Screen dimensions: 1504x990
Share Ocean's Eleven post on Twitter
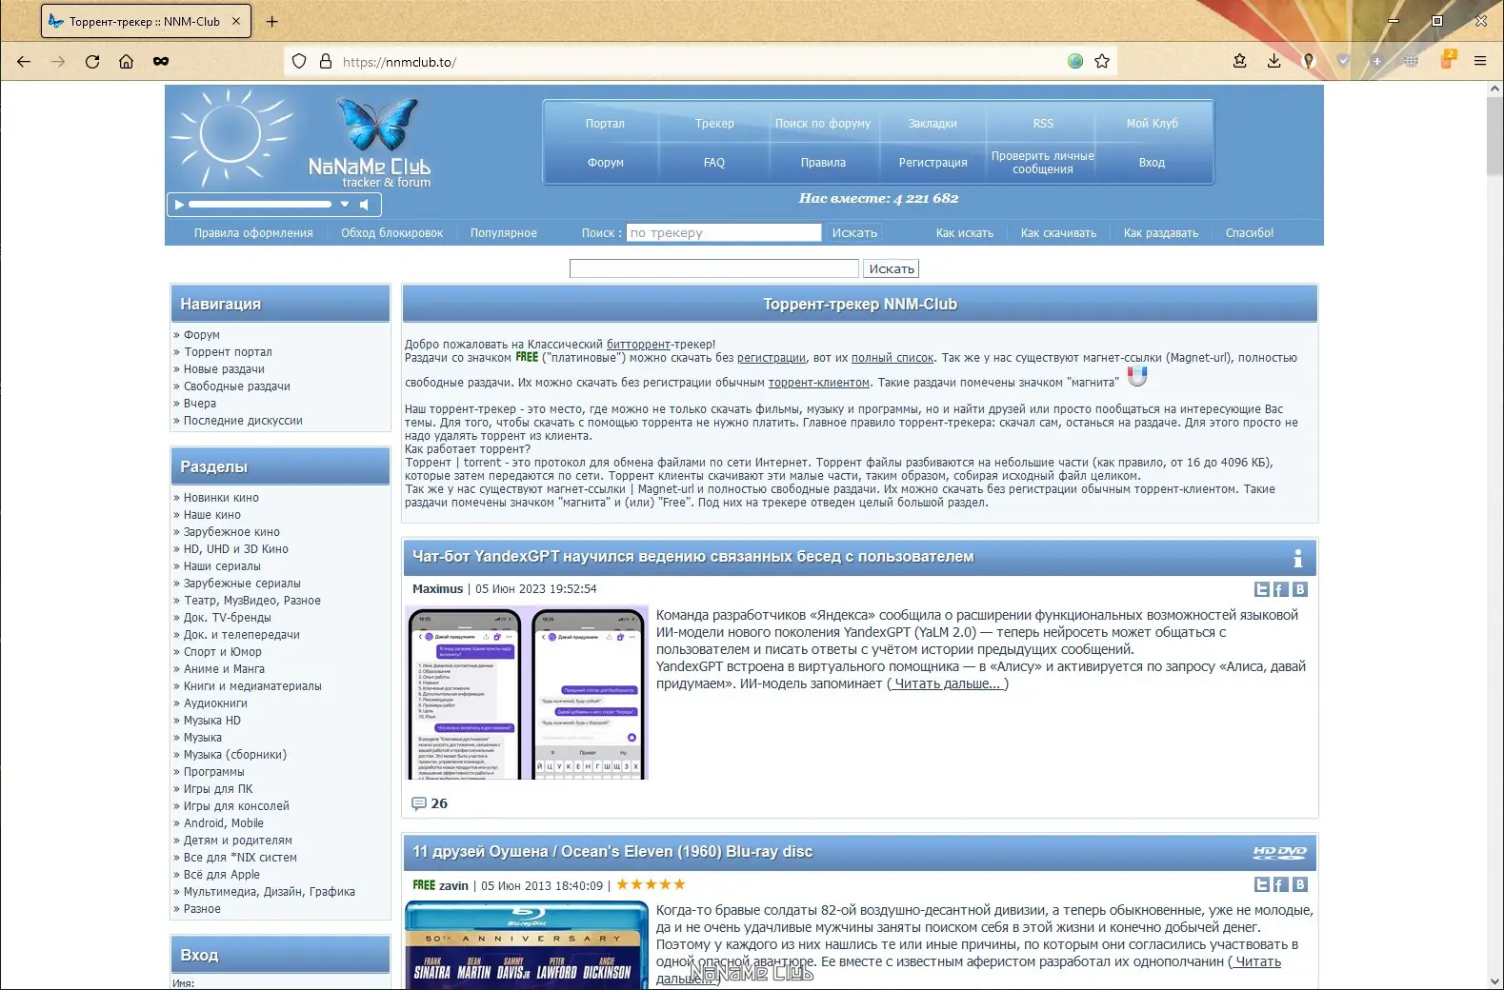tap(1262, 884)
